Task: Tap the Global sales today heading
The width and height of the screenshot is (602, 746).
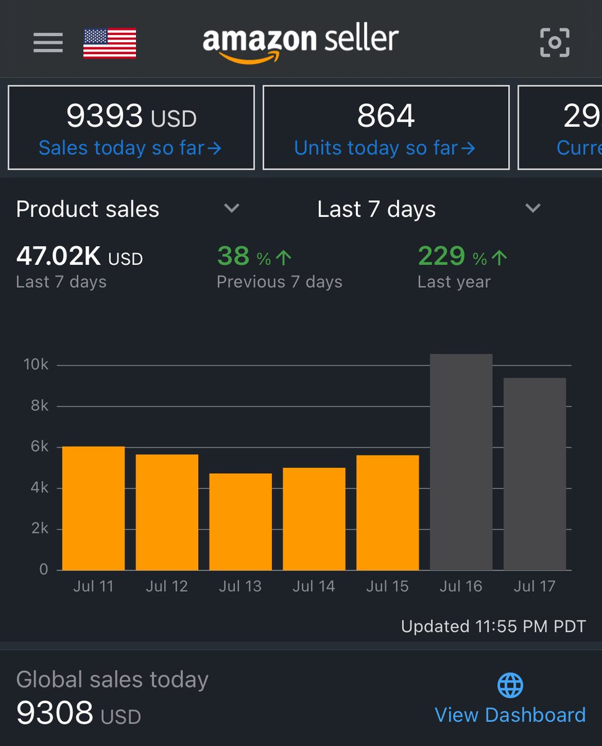Action: pos(112,679)
